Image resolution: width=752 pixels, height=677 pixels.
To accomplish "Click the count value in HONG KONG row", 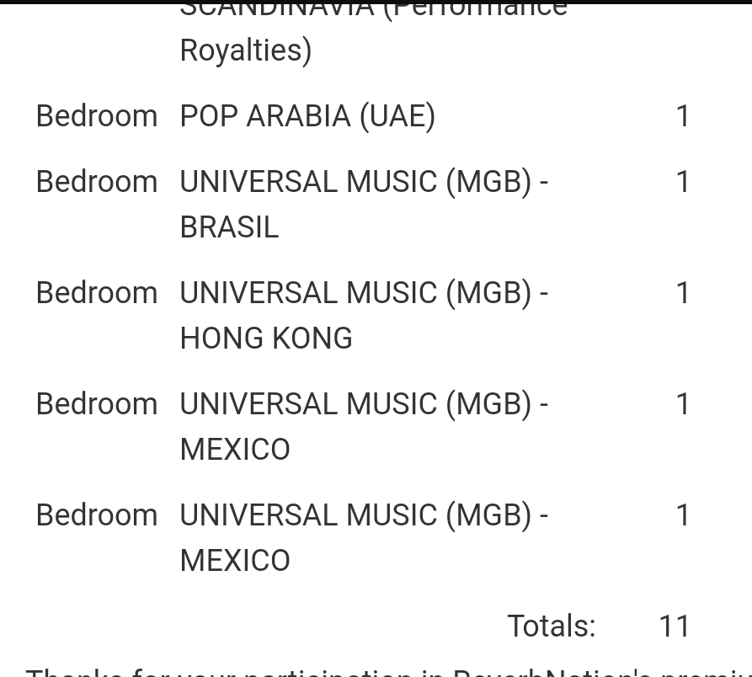I will coord(683,293).
